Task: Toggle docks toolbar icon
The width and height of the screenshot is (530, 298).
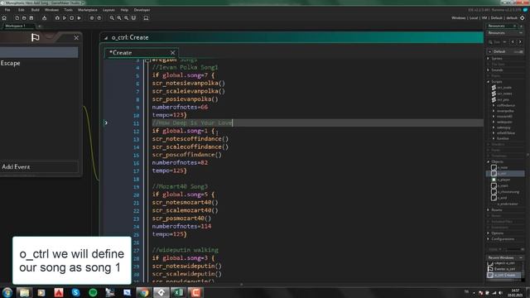Action: click(x=133, y=18)
